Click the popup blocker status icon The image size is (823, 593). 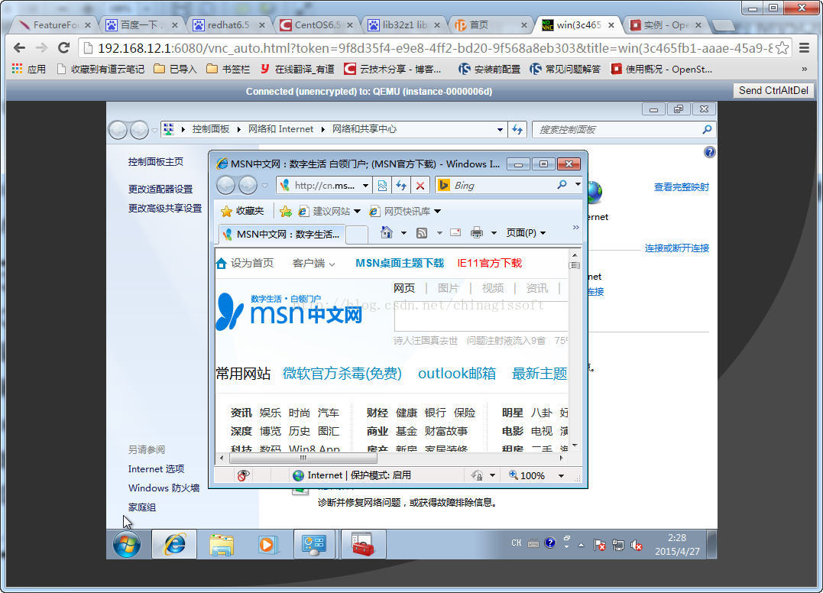pyautogui.click(x=243, y=475)
